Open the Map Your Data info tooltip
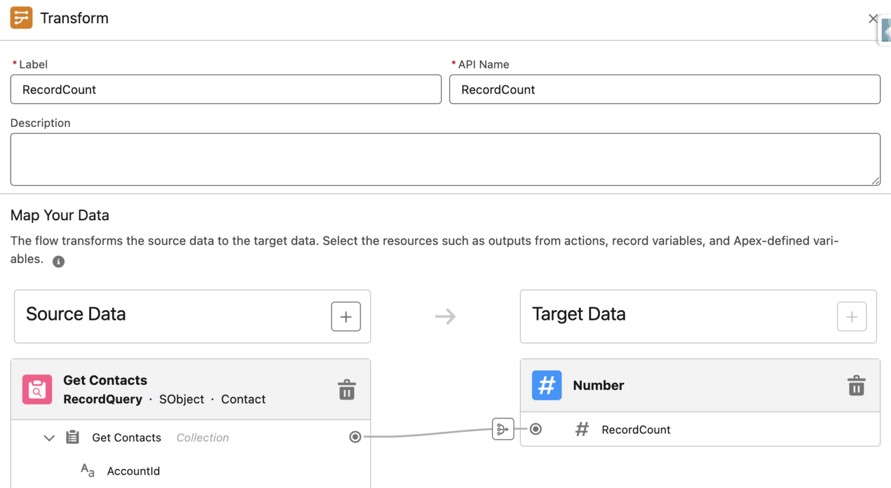The image size is (891, 488). [59, 261]
